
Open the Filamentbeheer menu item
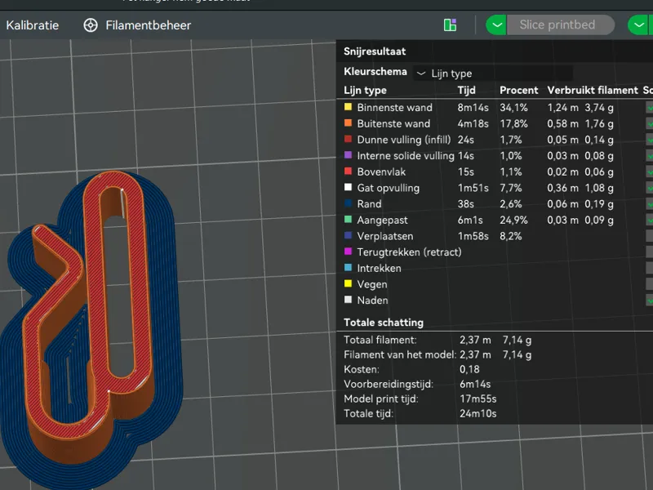[149, 25]
